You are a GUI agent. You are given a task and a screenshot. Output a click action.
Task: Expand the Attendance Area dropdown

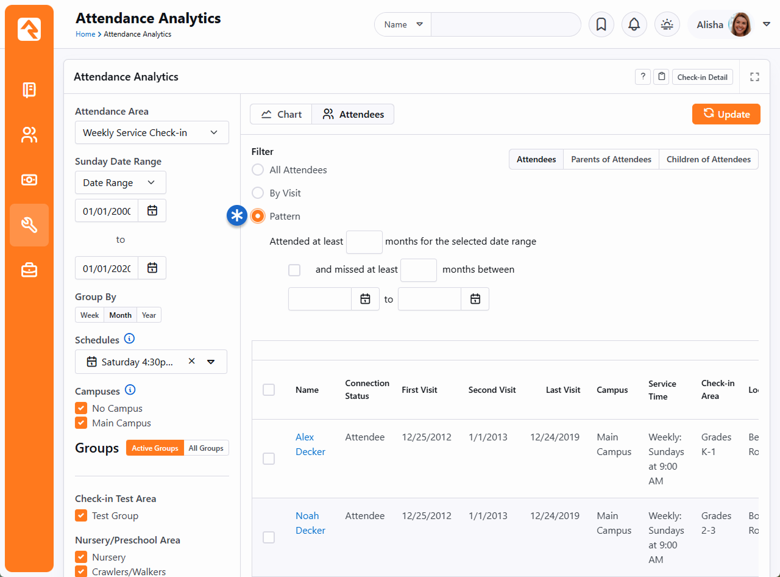click(152, 133)
